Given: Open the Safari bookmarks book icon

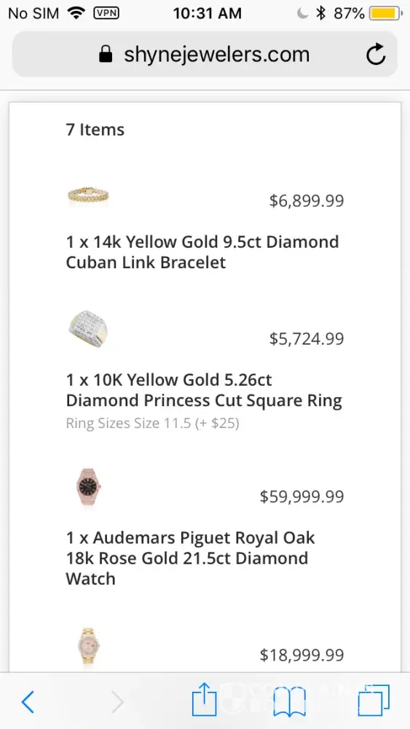Looking at the screenshot, I should (290, 701).
